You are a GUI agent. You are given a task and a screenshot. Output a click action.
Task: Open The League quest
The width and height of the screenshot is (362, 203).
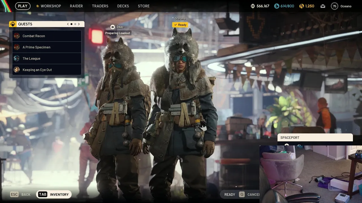point(47,58)
